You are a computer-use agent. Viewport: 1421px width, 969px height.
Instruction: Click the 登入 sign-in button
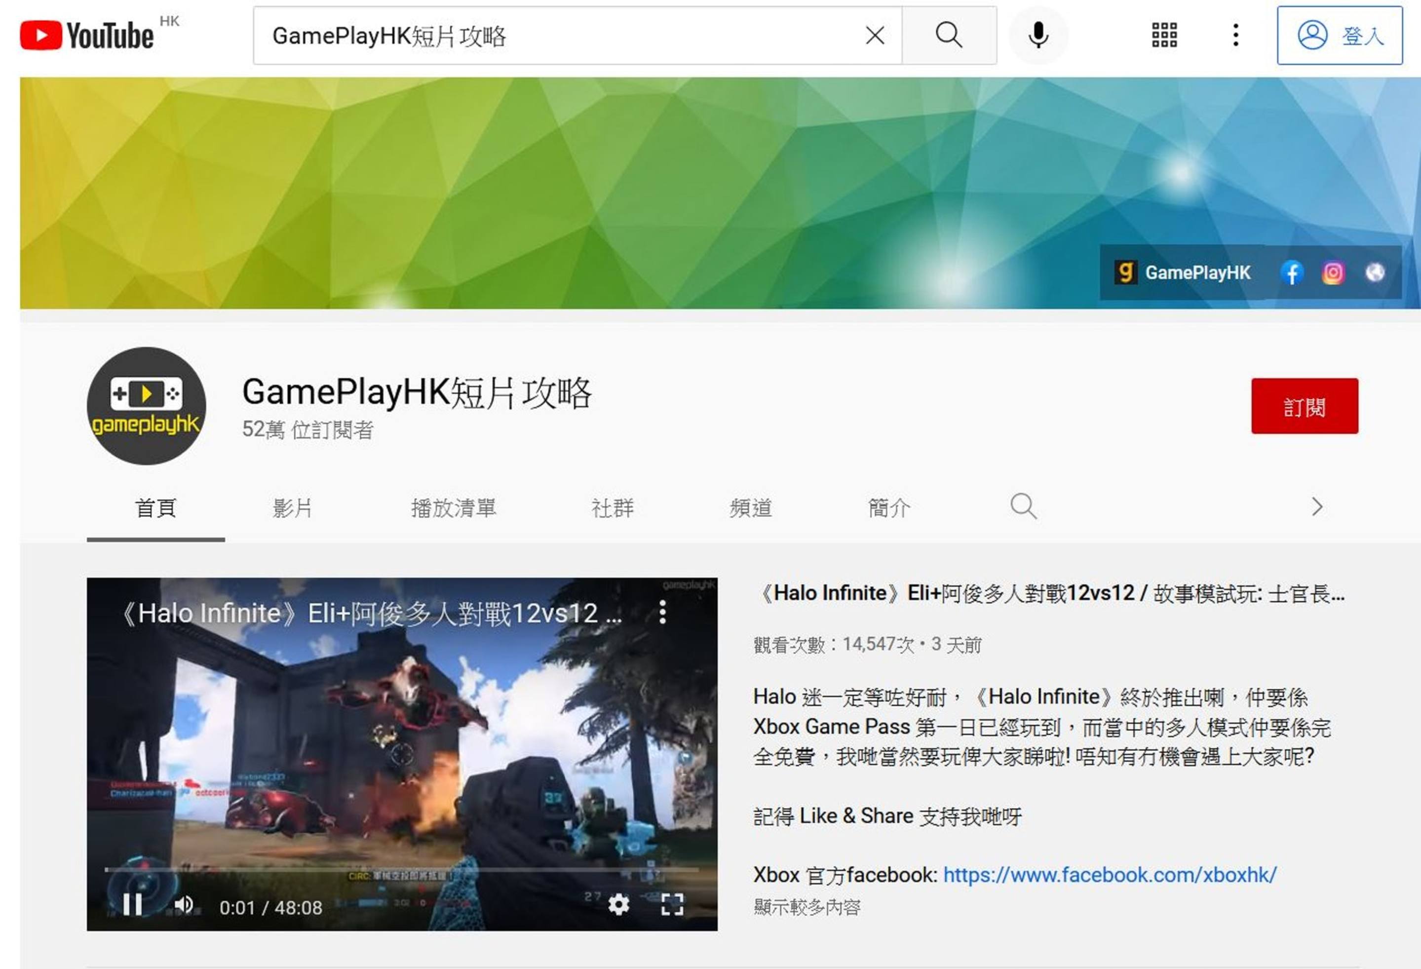coord(1340,36)
